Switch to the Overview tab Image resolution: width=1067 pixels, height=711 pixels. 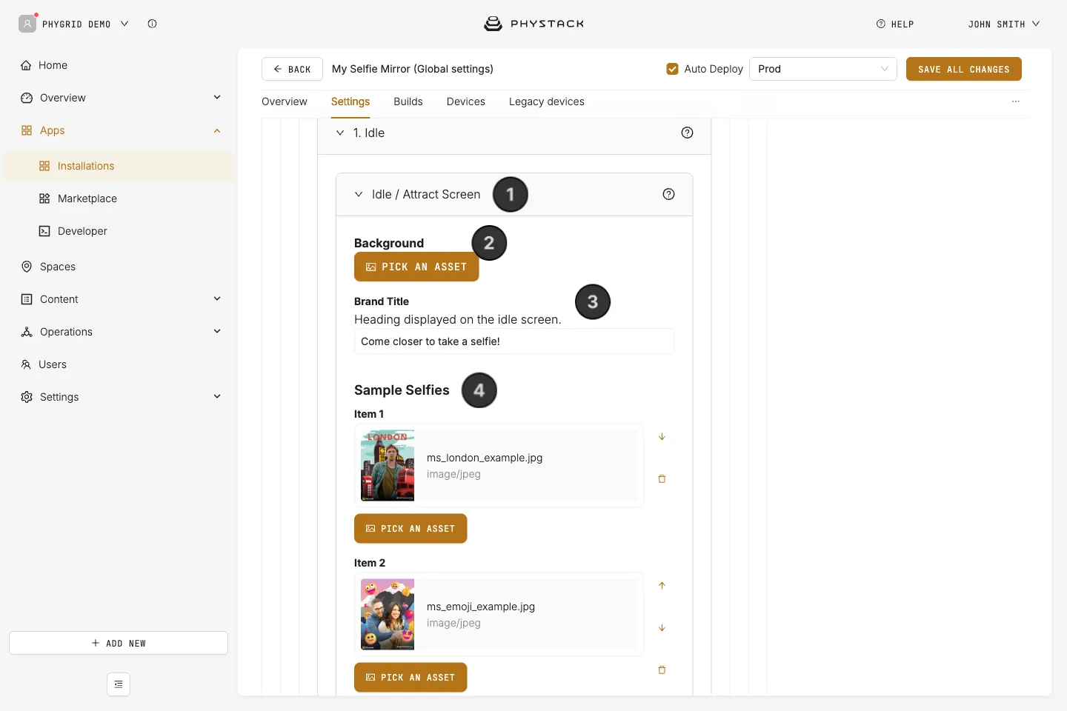tap(285, 101)
